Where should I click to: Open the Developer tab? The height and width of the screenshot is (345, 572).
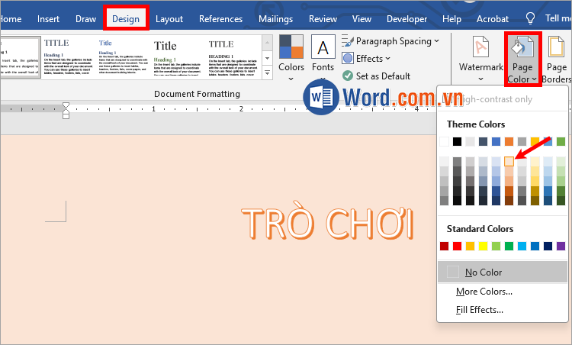point(407,19)
